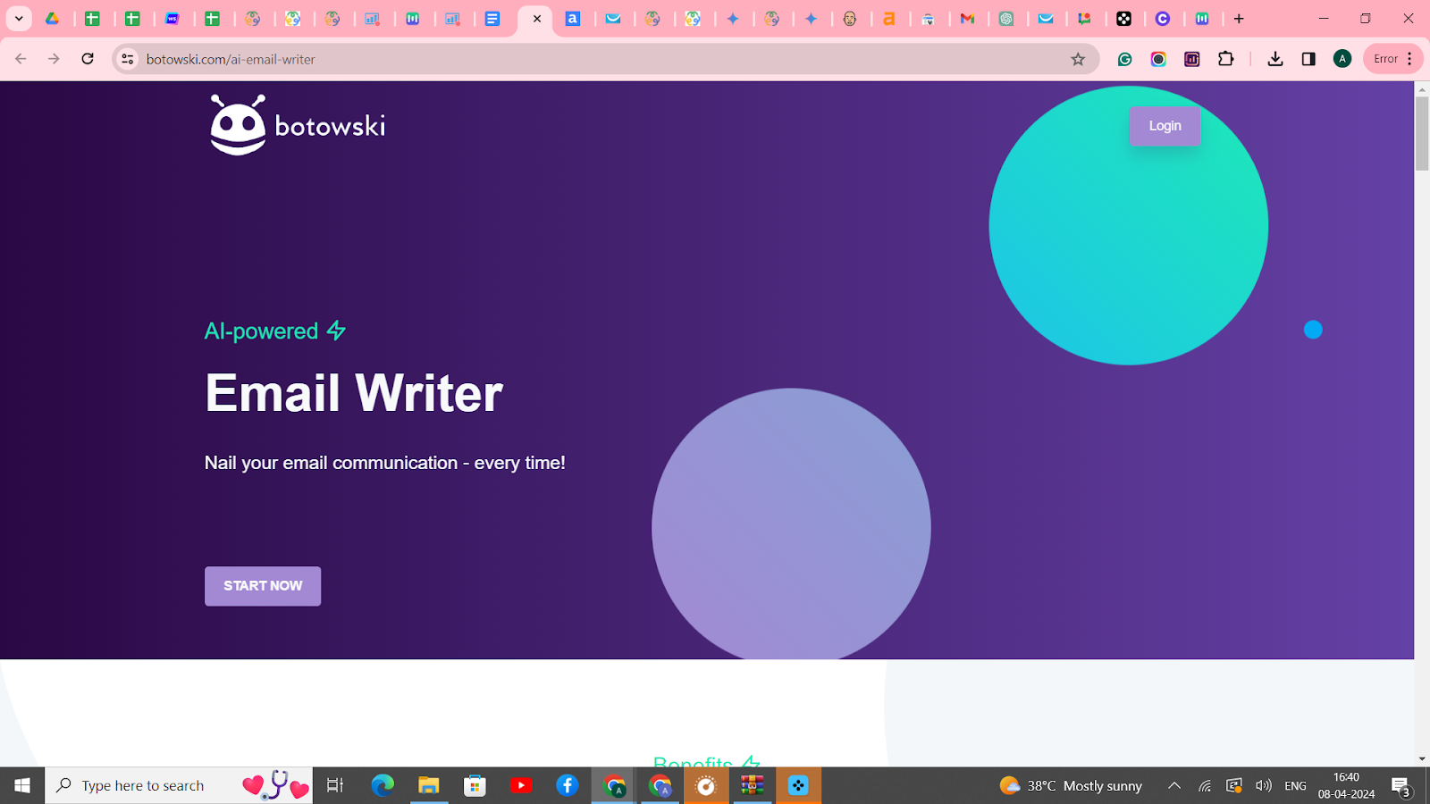View site information icon in address bar

[128, 59]
